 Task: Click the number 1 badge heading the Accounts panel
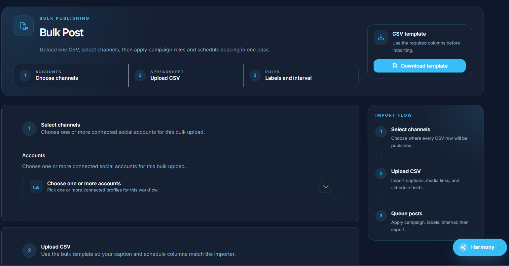coord(29,129)
